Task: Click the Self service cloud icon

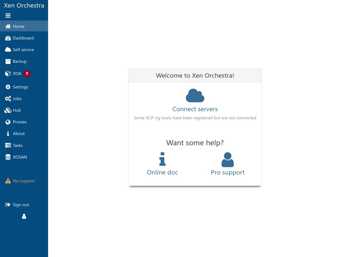Action: 8,50
